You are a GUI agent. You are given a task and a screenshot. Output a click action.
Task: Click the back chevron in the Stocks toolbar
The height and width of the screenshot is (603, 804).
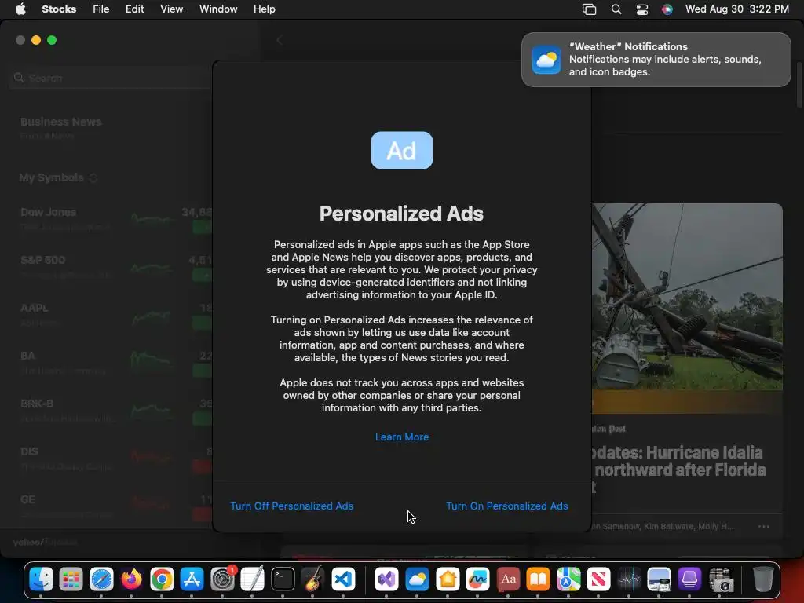pyautogui.click(x=279, y=40)
